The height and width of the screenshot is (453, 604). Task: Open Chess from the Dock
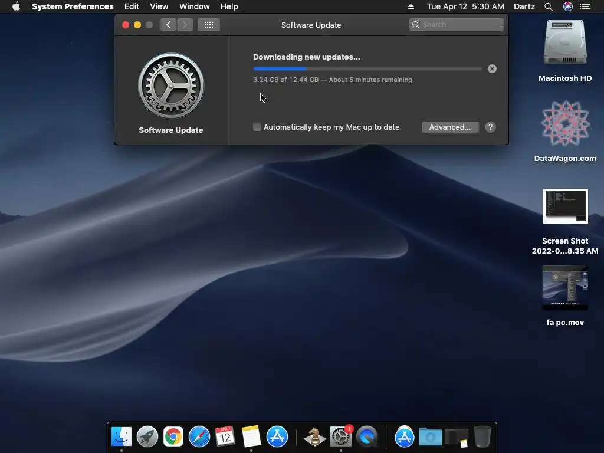click(x=314, y=437)
